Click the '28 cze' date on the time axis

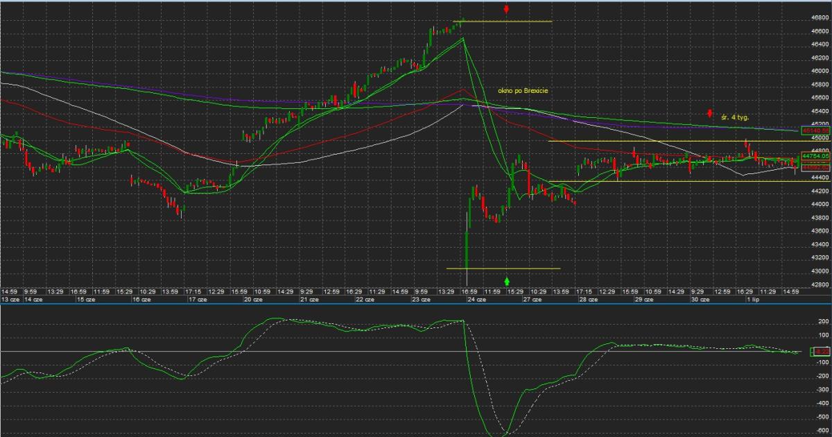[588, 300]
